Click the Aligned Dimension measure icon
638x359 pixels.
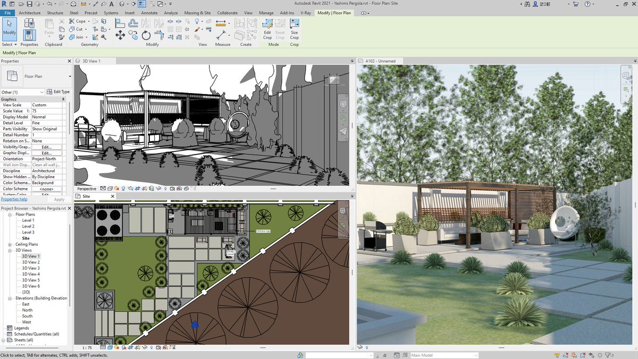[221, 23]
